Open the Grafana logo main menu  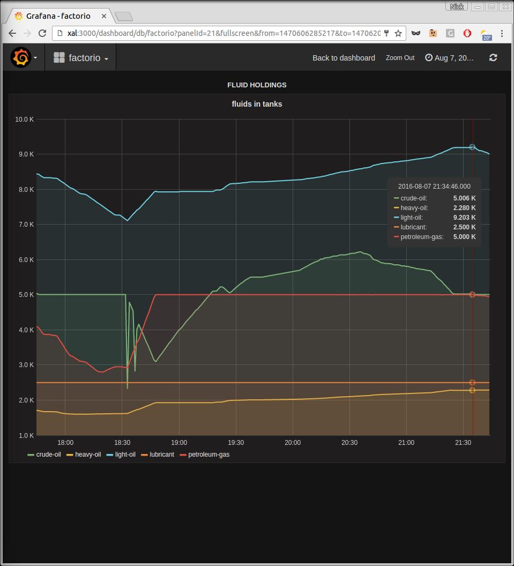tap(20, 57)
